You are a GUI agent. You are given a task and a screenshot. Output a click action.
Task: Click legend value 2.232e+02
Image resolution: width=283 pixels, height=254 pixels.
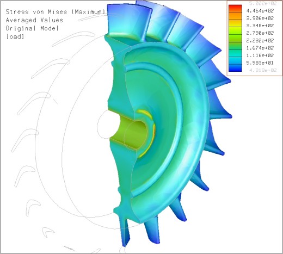pos(260,41)
